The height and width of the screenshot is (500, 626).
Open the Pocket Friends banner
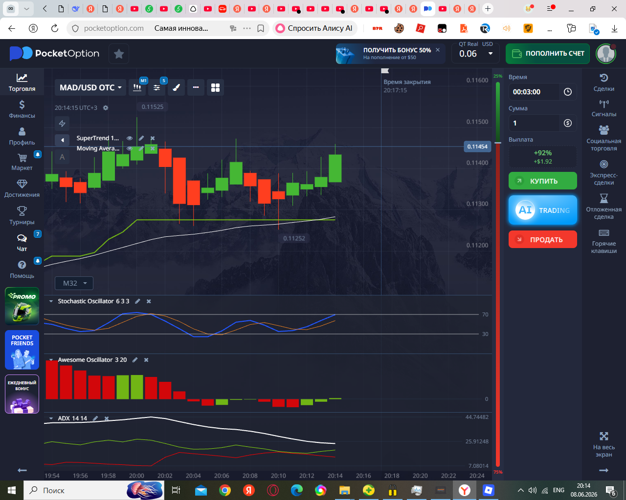[x=22, y=350]
